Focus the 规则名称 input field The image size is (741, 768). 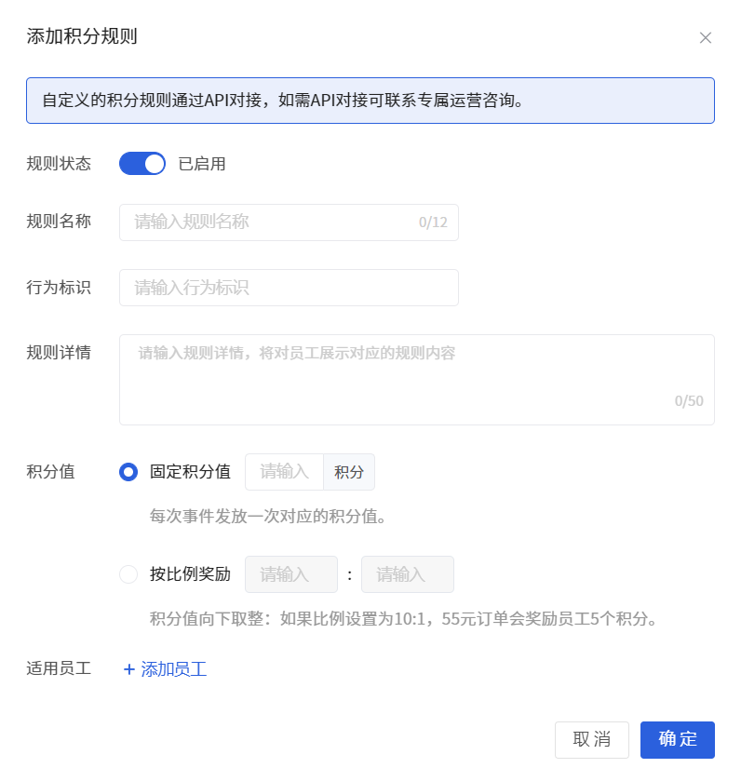click(x=289, y=222)
